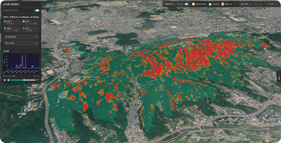The image size is (281, 143).
Task: Expand the 입력 데이터 section
Action: click(21, 37)
